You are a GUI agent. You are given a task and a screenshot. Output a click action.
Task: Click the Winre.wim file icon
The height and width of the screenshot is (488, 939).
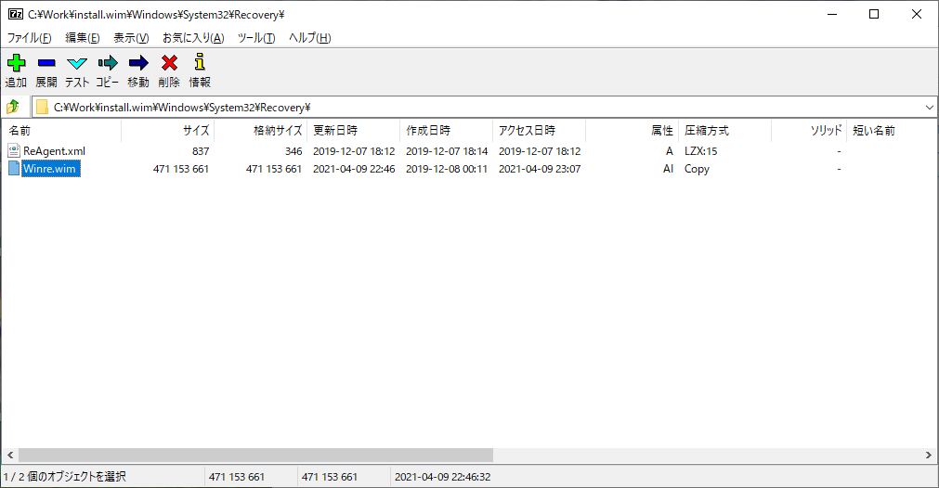(x=14, y=169)
